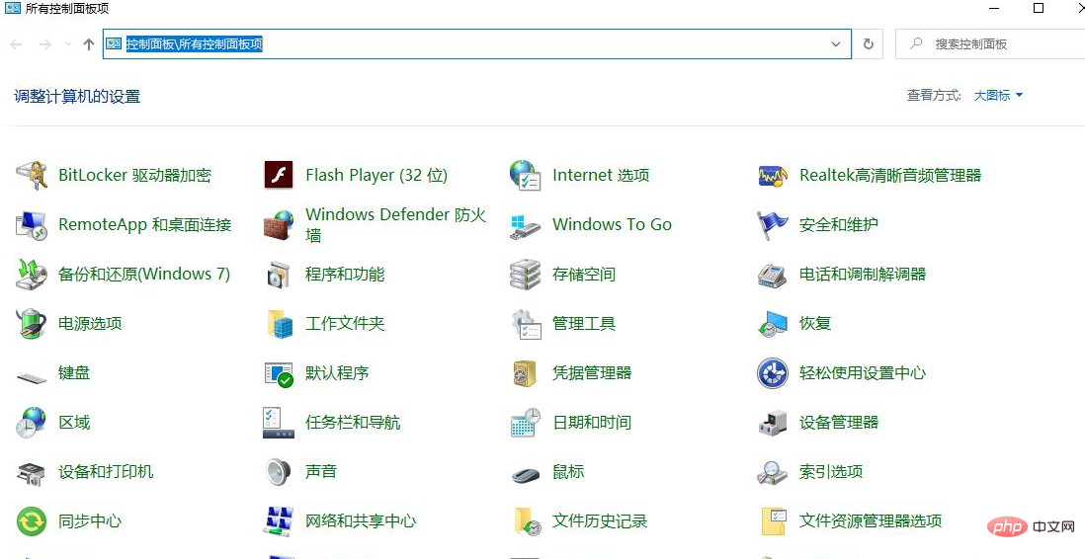Open the 管理工具 gear icon
1085x559 pixels.
tap(525, 324)
